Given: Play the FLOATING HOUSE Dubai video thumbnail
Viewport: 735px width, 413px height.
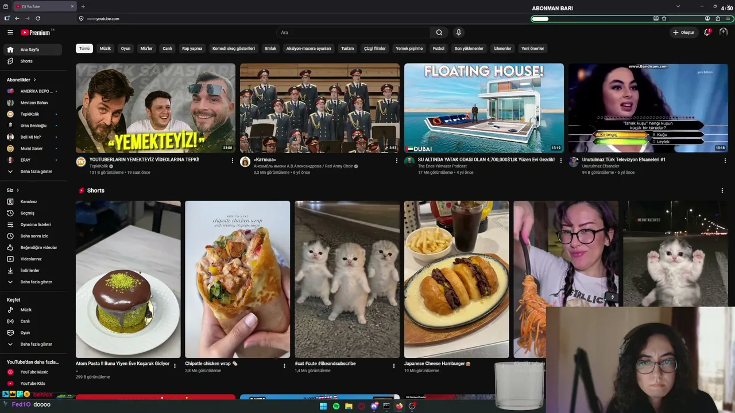Looking at the screenshot, I should (x=484, y=108).
